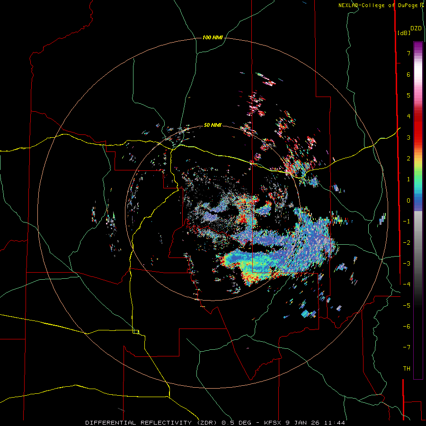
Task: Click the 1 value on the color scale
Action: 408,179
